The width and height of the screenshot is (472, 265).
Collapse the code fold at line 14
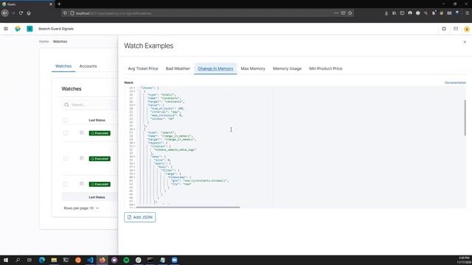tap(134, 88)
